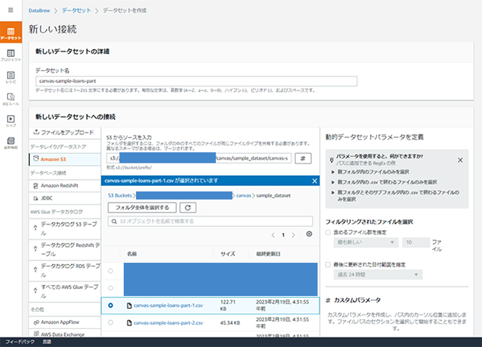Open canvas-sample-loans-part-1.csv file link
The width and height of the screenshot is (482, 347).
coord(168,305)
